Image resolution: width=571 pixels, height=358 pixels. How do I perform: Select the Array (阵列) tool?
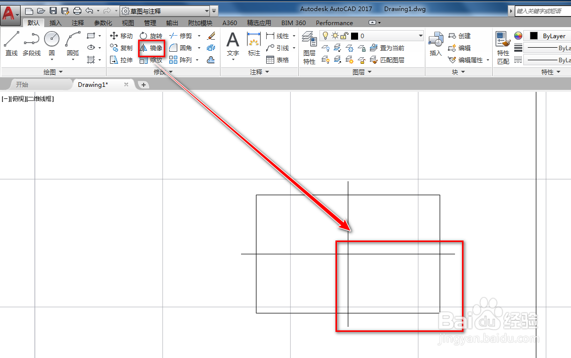coord(181,60)
